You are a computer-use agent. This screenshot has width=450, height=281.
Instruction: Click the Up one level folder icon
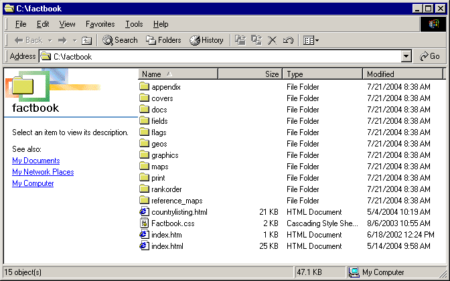click(x=86, y=40)
